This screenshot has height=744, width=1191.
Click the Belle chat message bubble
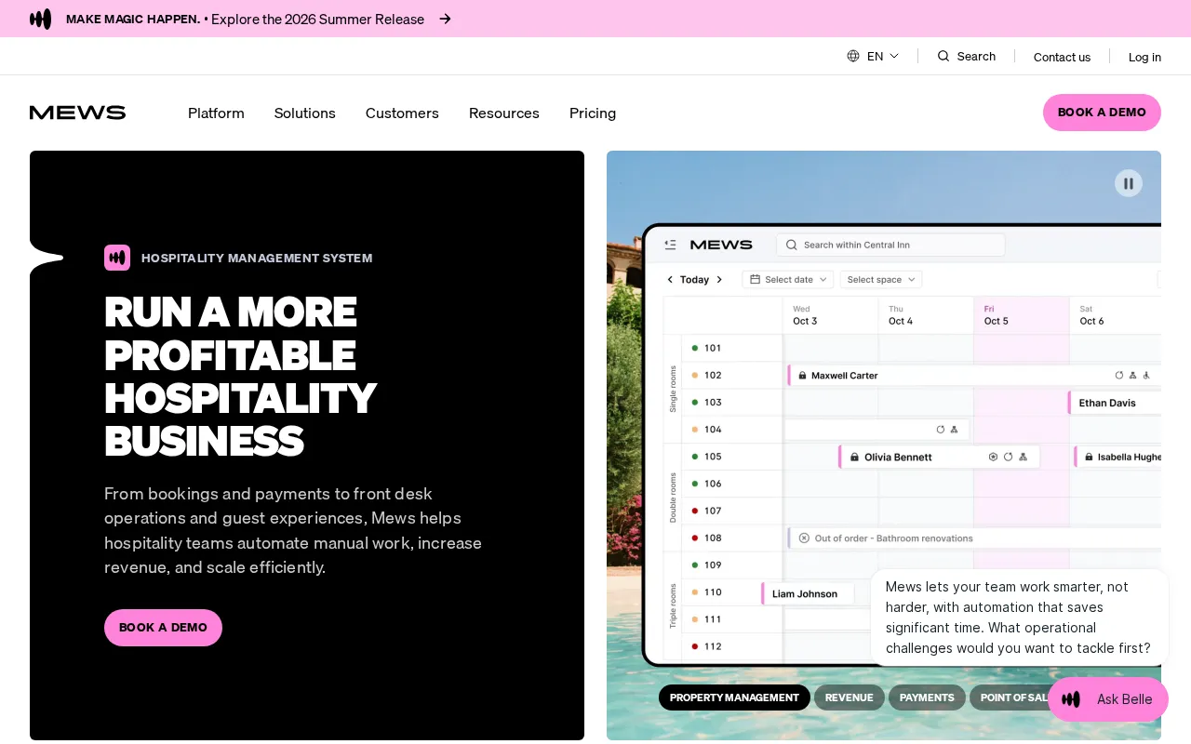click(x=1020, y=618)
